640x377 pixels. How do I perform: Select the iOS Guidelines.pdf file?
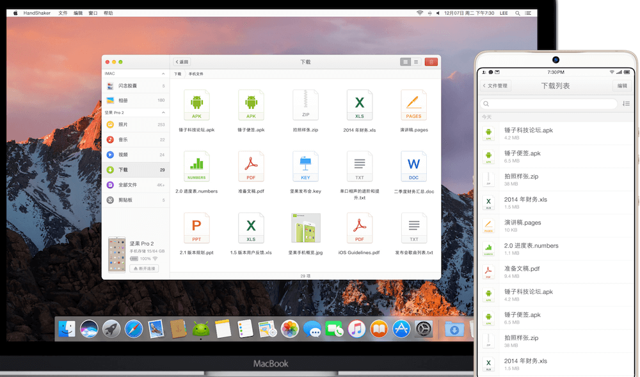(360, 228)
